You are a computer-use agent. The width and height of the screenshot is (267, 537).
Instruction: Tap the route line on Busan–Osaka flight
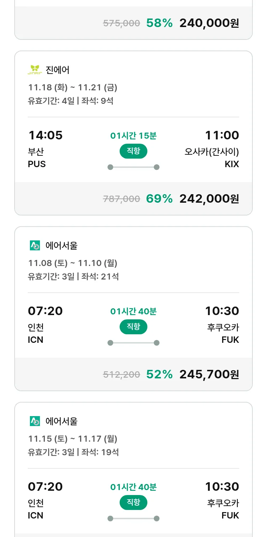133,167
